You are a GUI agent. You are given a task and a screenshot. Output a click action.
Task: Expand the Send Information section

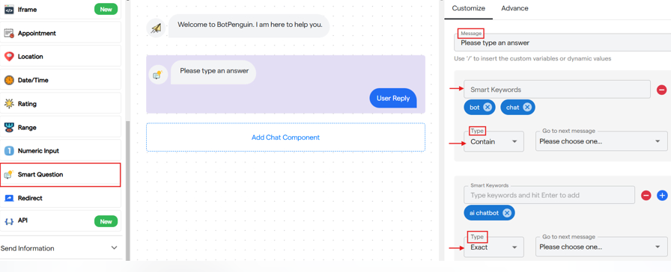pyautogui.click(x=61, y=248)
